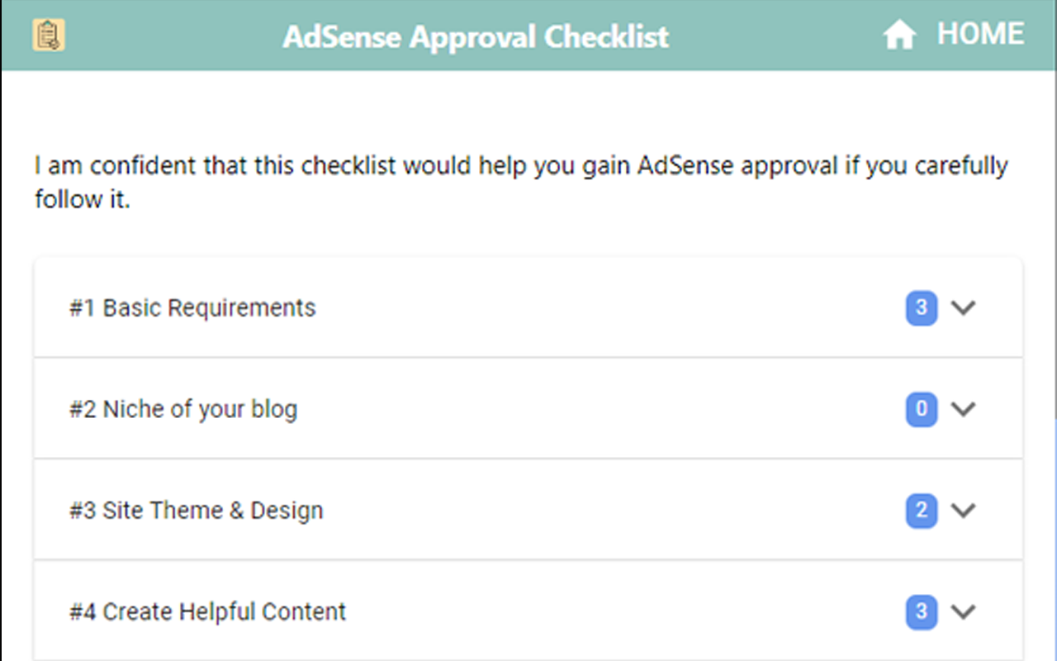The width and height of the screenshot is (1057, 661).
Task: Click the count badge on Create Helpful Content
Action: (922, 612)
